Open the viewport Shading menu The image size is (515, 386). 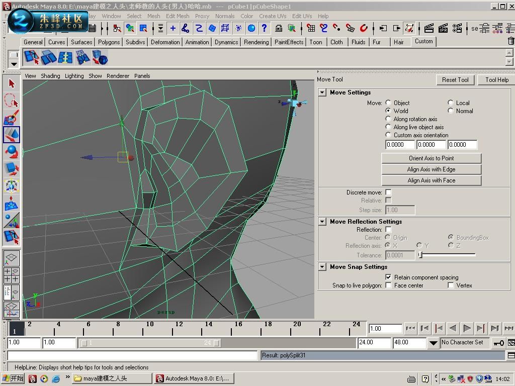(50, 76)
